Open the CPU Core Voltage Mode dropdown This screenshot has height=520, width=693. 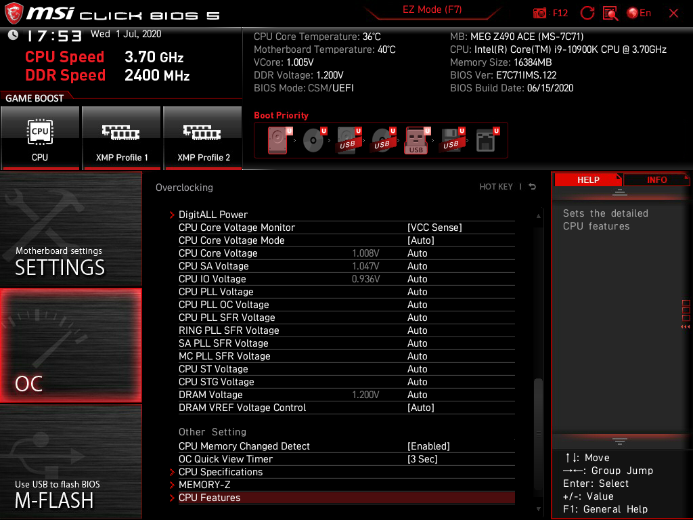[424, 240]
